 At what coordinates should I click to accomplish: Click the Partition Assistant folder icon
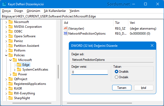[11, 46]
